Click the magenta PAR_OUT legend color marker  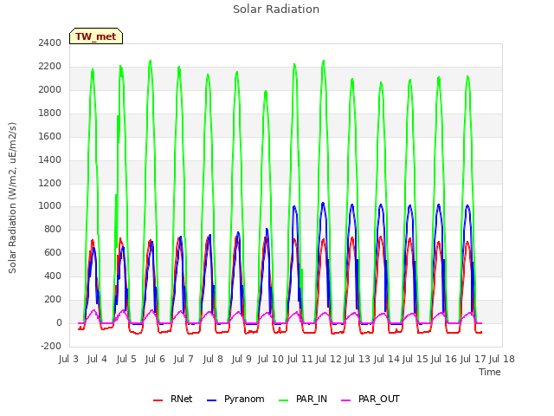point(346,400)
